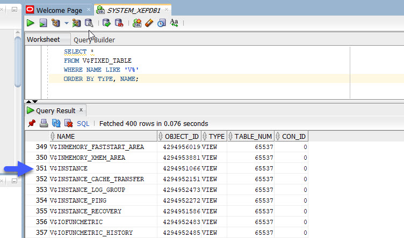Open the SQL History icon

pos(162,23)
